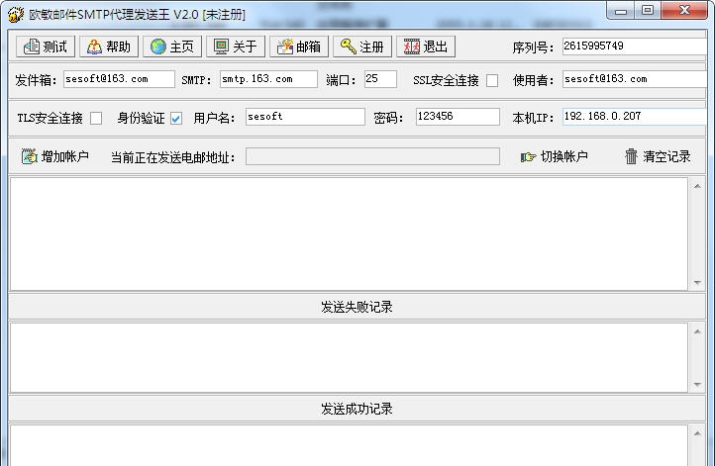715x466 pixels.
Task: Click the 发送成功记录 header bar
Action: click(x=357, y=409)
